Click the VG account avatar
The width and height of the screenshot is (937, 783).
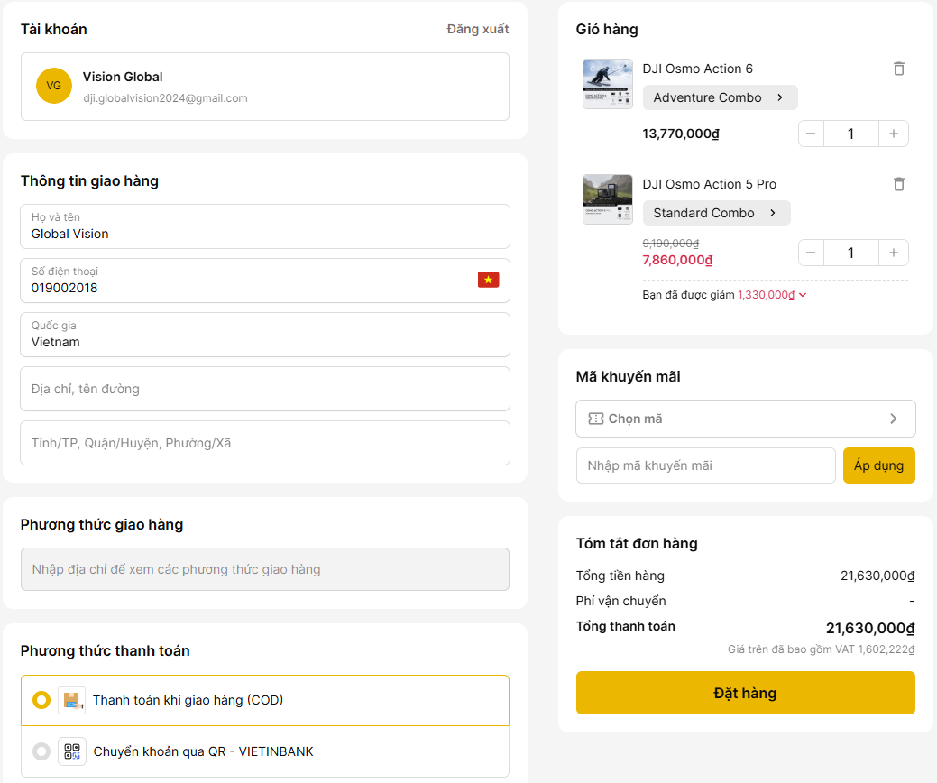pyautogui.click(x=54, y=86)
